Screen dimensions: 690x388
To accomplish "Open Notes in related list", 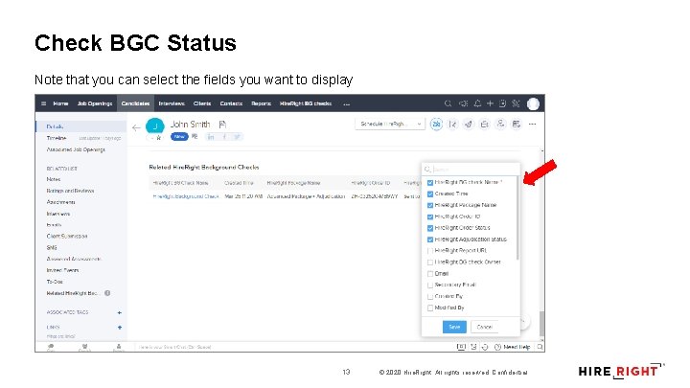I will 54,179.
